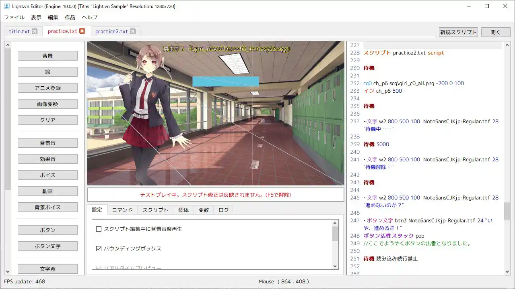Viewport: 515px width, 289px height.
Task: Switch to the title.txt tab
Action: click(19, 31)
